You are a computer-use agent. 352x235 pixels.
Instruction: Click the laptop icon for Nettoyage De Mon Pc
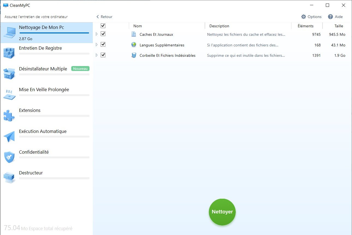[x=9, y=32]
